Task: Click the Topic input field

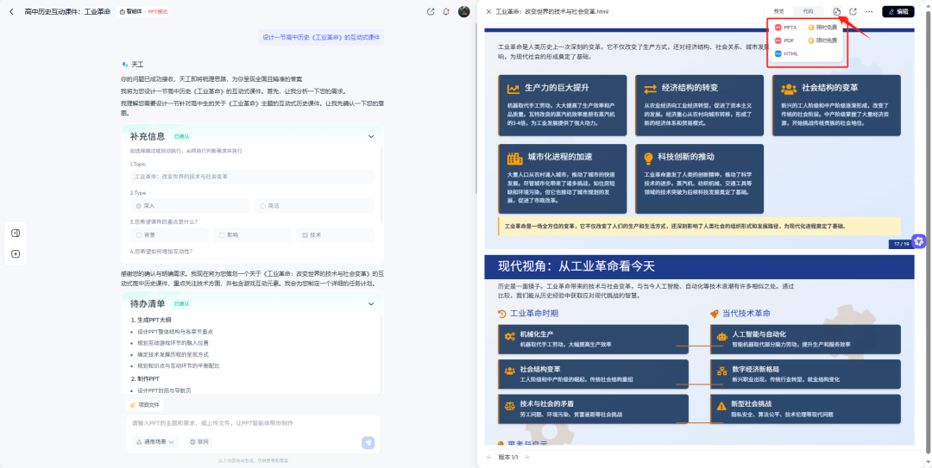Action: click(x=252, y=177)
